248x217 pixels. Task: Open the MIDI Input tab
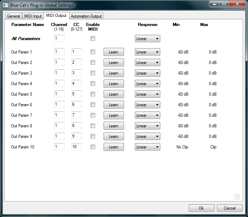click(33, 16)
